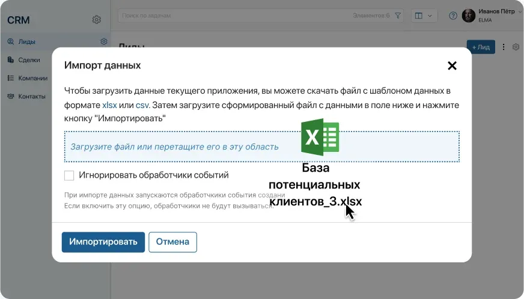Click the Импортировать button

pos(103,242)
